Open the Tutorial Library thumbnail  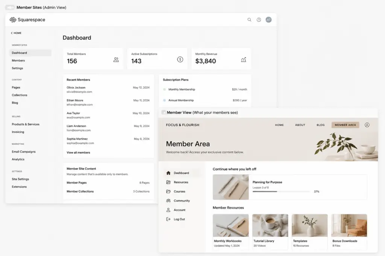[x=270, y=225]
